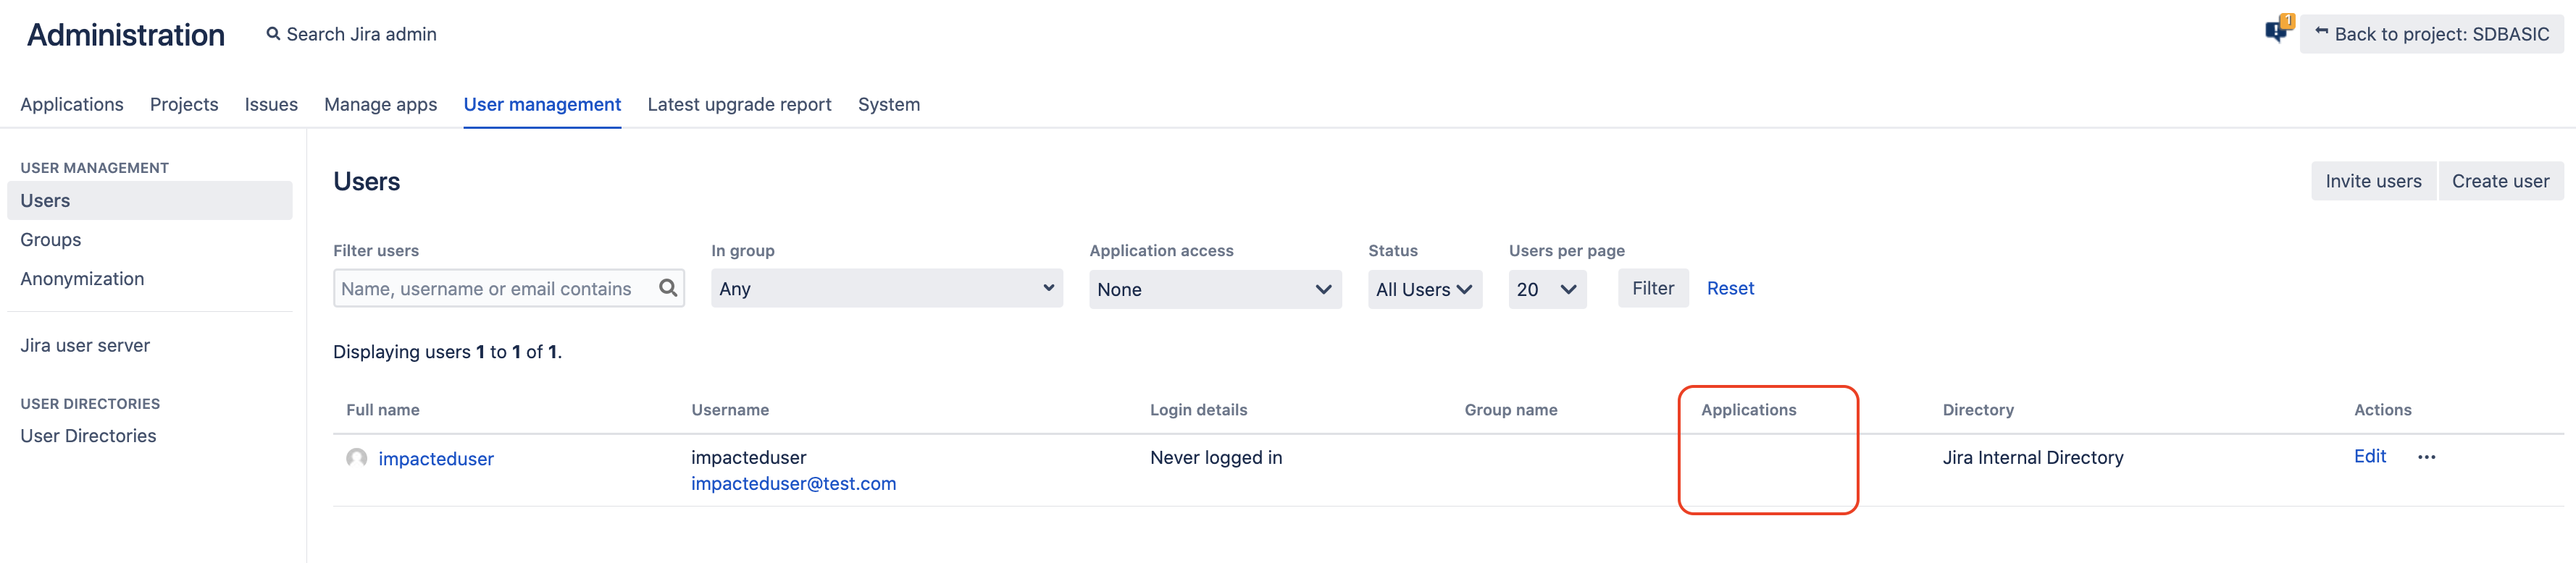The height and width of the screenshot is (563, 2576).
Task: Click the Jira Internal Directory cell
Action: pyautogui.click(x=2032, y=458)
